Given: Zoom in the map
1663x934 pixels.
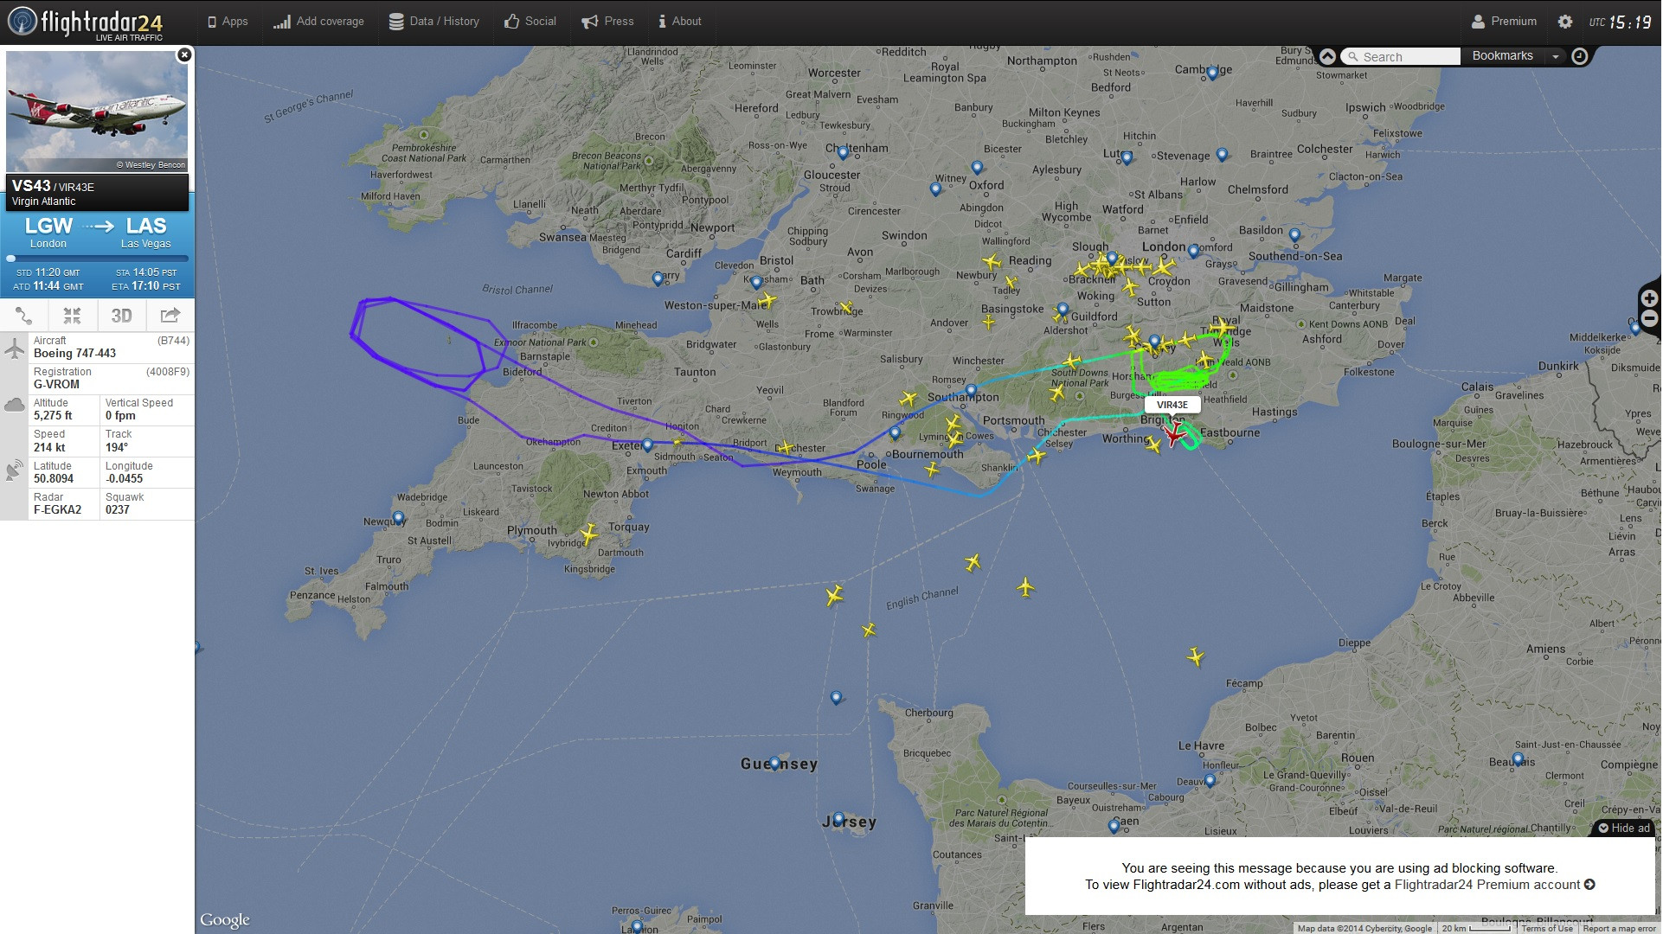Looking at the screenshot, I should pyautogui.click(x=1649, y=298).
